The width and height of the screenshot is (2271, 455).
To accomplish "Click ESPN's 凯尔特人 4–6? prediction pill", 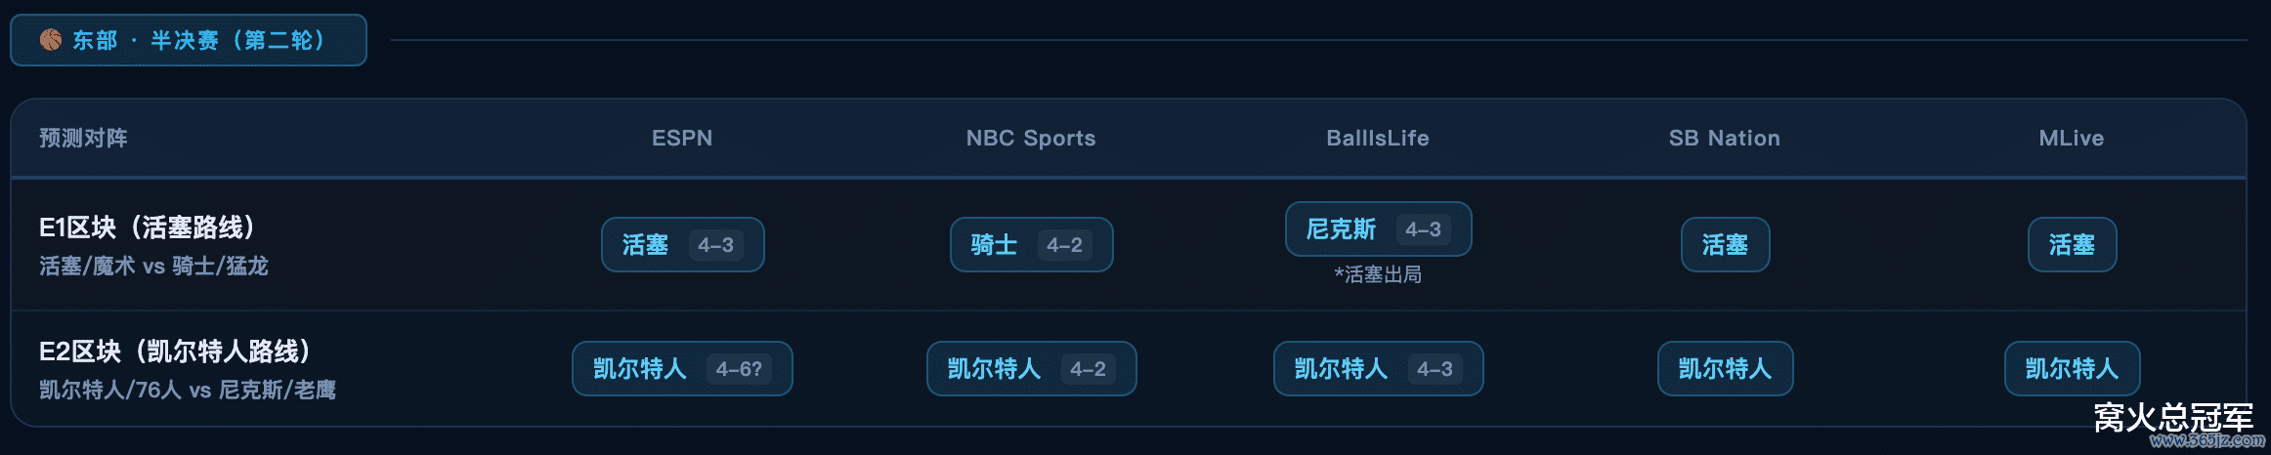I will pyautogui.click(x=682, y=369).
